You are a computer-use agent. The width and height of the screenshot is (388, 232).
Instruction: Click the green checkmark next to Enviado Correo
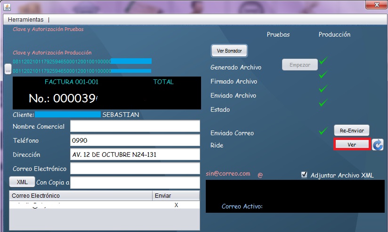[323, 131]
